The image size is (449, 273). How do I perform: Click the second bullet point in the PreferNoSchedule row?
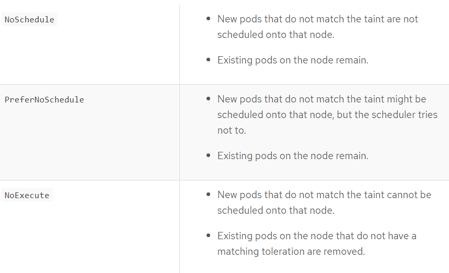209,155
